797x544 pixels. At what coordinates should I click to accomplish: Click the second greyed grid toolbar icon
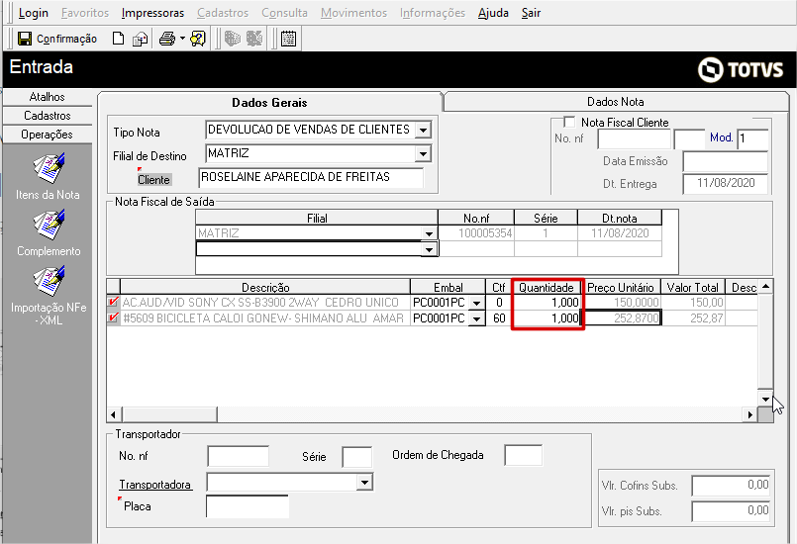click(x=254, y=39)
